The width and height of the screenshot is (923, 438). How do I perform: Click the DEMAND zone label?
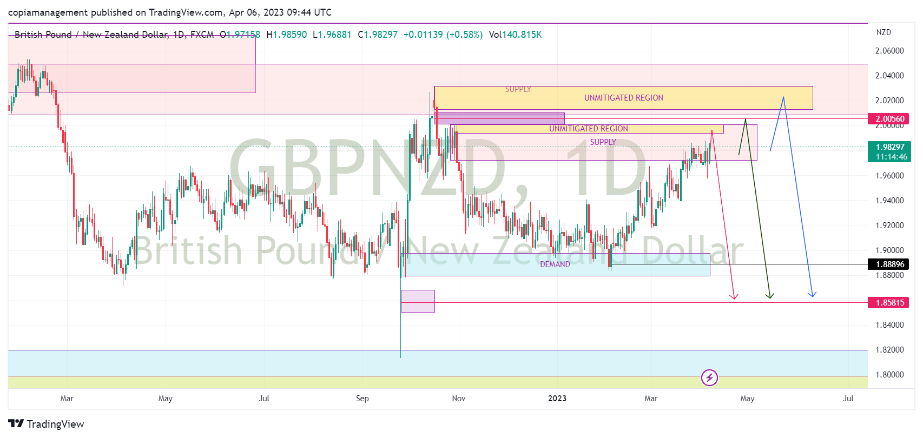pyautogui.click(x=555, y=264)
